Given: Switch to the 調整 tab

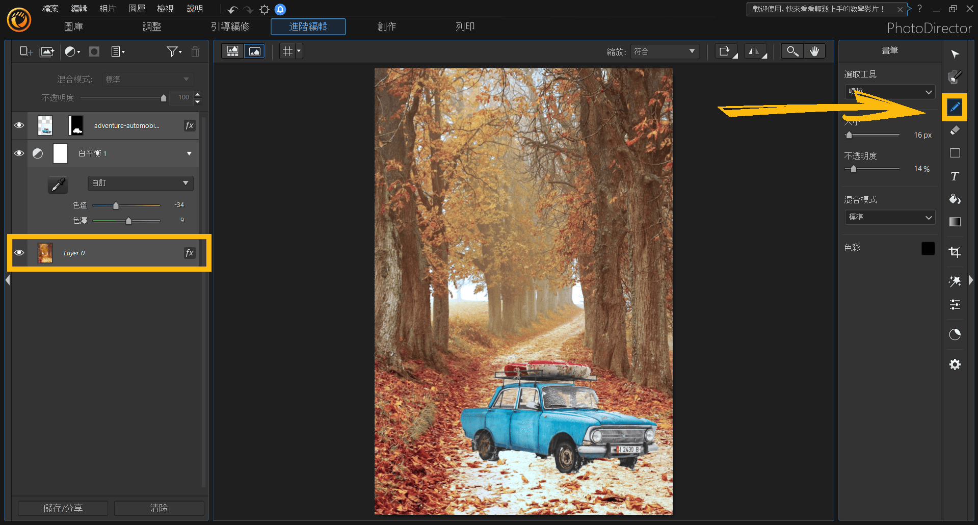Looking at the screenshot, I should tap(152, 27).
